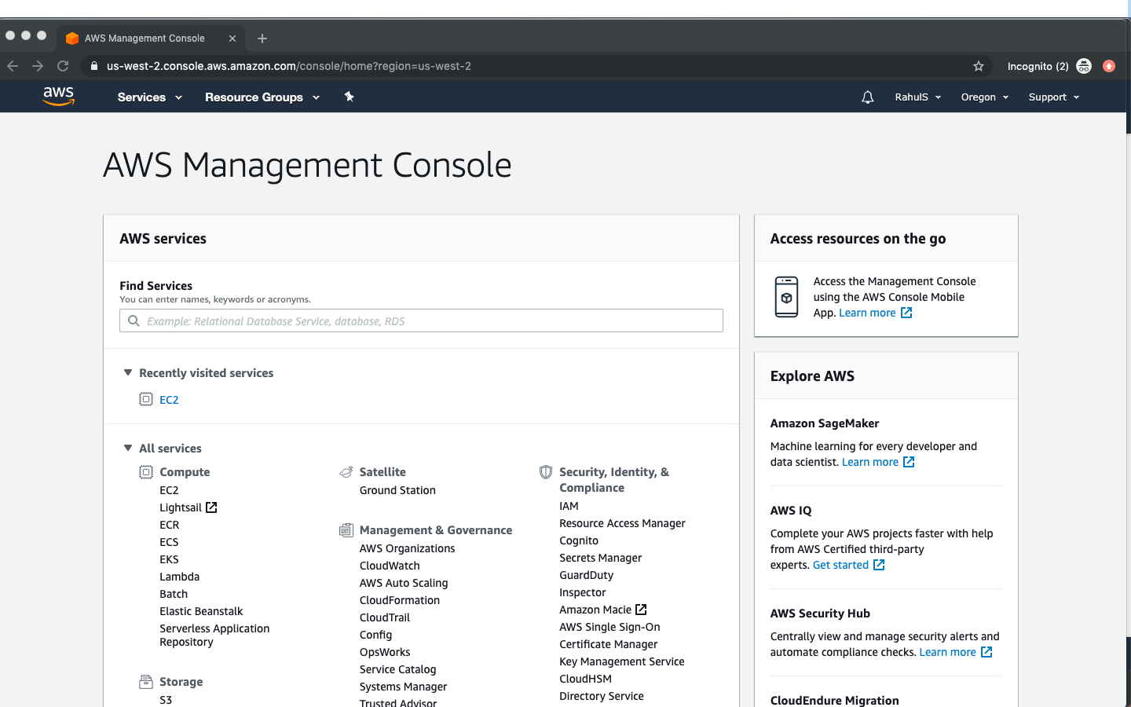Click the Security shield icon
The height and width of the screenshot is (707, 1131).
(x=546, y=471)
